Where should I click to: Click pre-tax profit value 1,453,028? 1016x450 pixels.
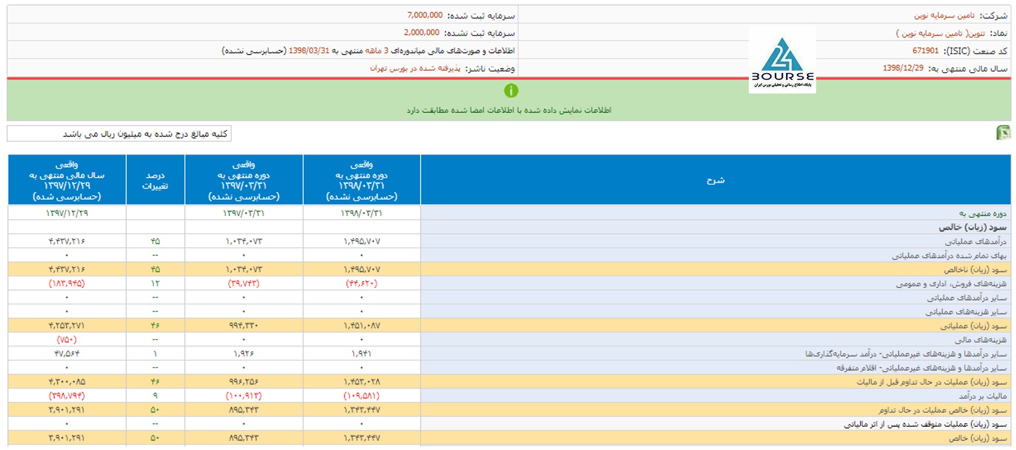[361, 382]
